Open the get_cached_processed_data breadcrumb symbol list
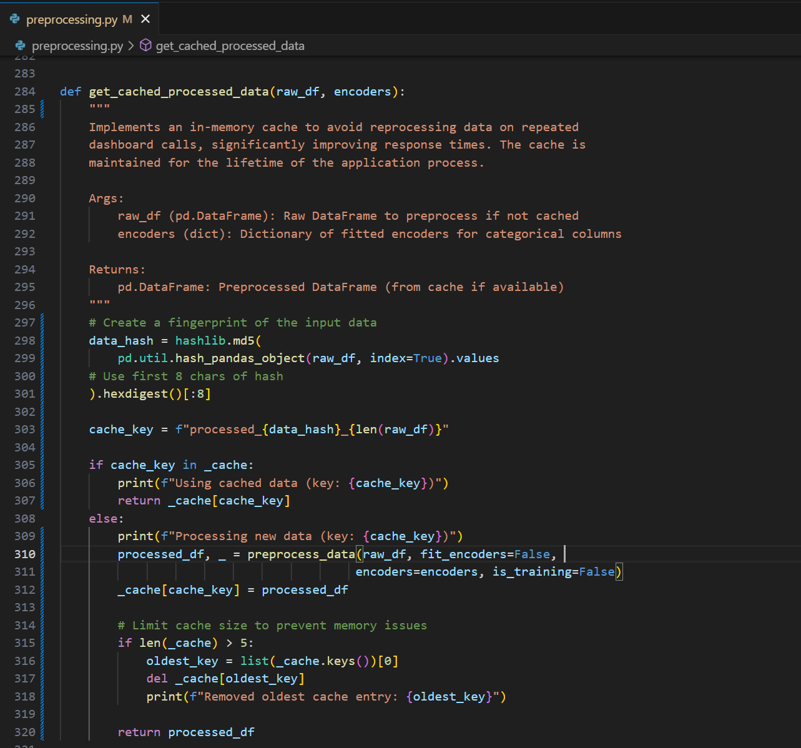Image resolution: width=801 pixels, height=748 pixels. pos(230,46)
